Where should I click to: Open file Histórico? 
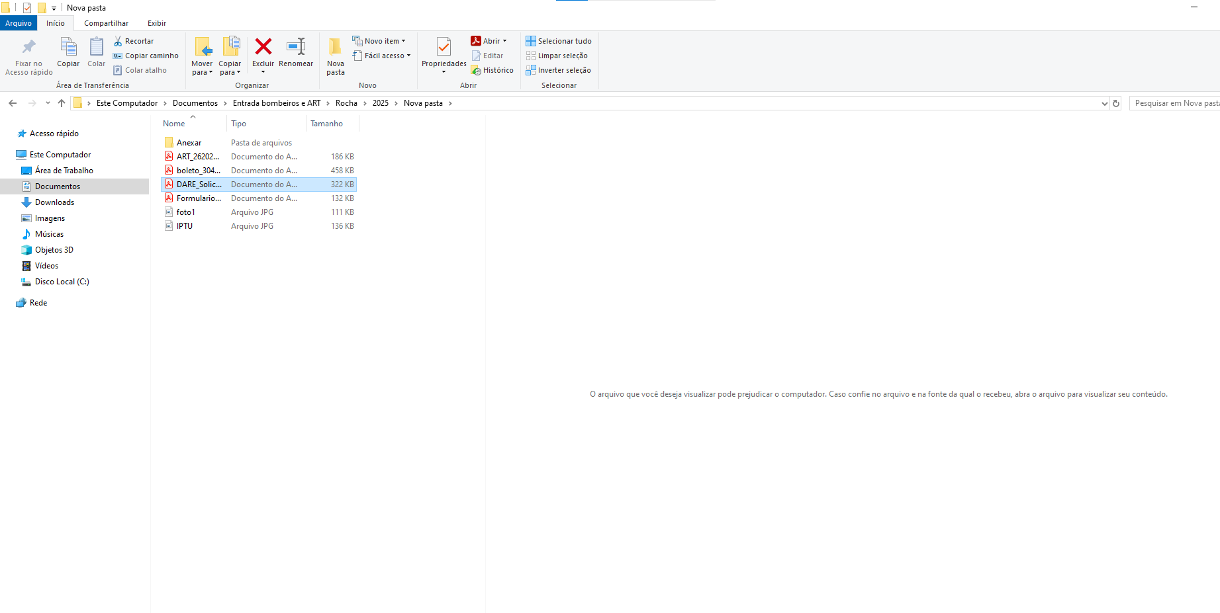(x=493, y=70)
